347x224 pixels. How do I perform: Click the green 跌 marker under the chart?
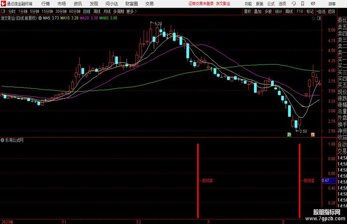(289, 134)
